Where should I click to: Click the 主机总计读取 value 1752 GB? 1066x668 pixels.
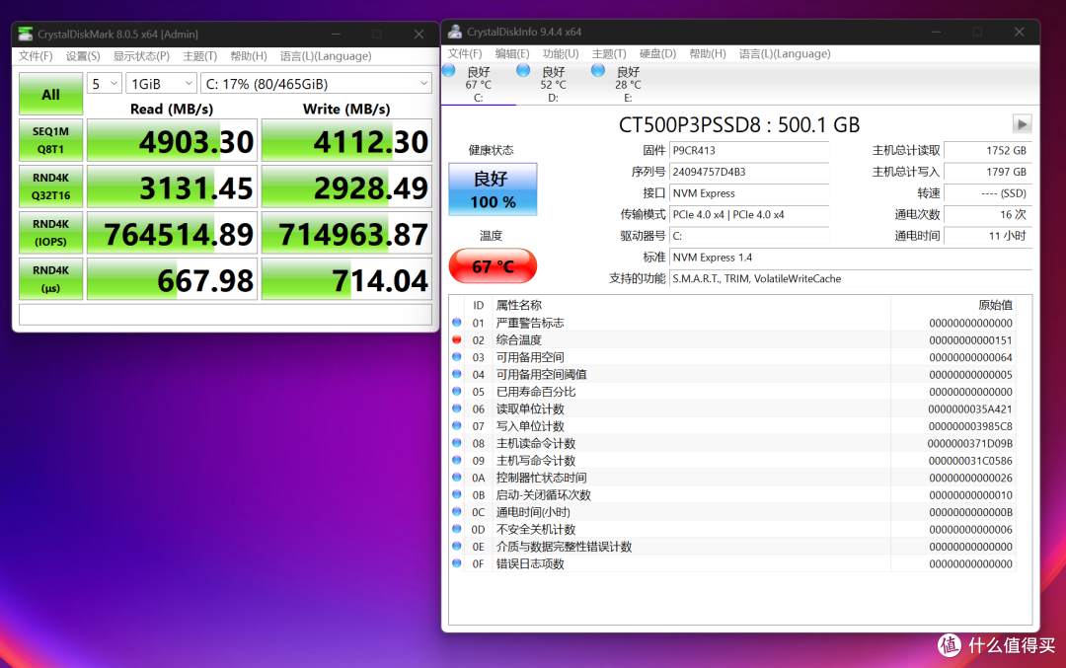[988, 151]
